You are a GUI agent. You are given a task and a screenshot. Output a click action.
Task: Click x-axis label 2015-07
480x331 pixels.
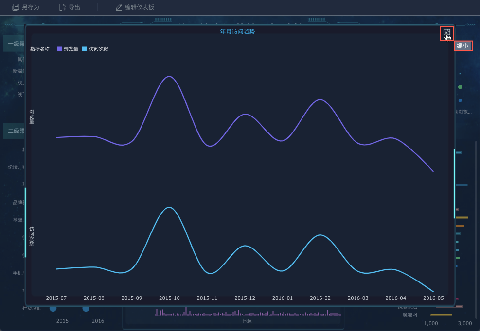coord(56,298)
